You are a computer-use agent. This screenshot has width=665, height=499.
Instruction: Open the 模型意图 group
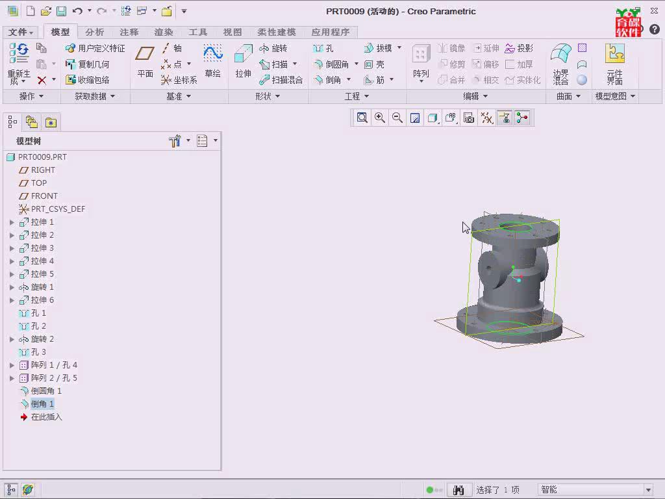click(x=615, y=96)
